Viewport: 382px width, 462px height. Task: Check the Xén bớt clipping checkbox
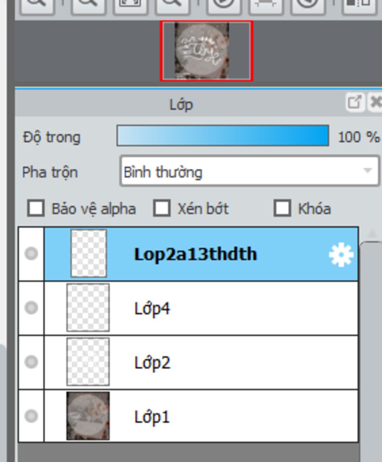[x=162, y=208]
